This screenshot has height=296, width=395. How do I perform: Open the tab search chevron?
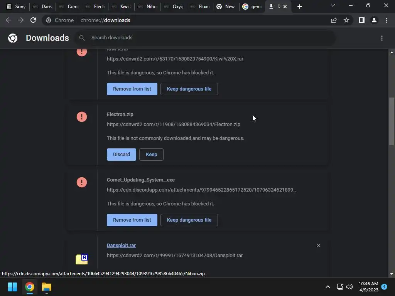click(333, 5)
